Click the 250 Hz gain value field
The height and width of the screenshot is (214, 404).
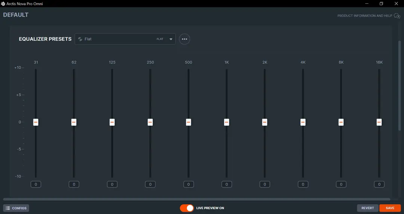click(150, 184)
